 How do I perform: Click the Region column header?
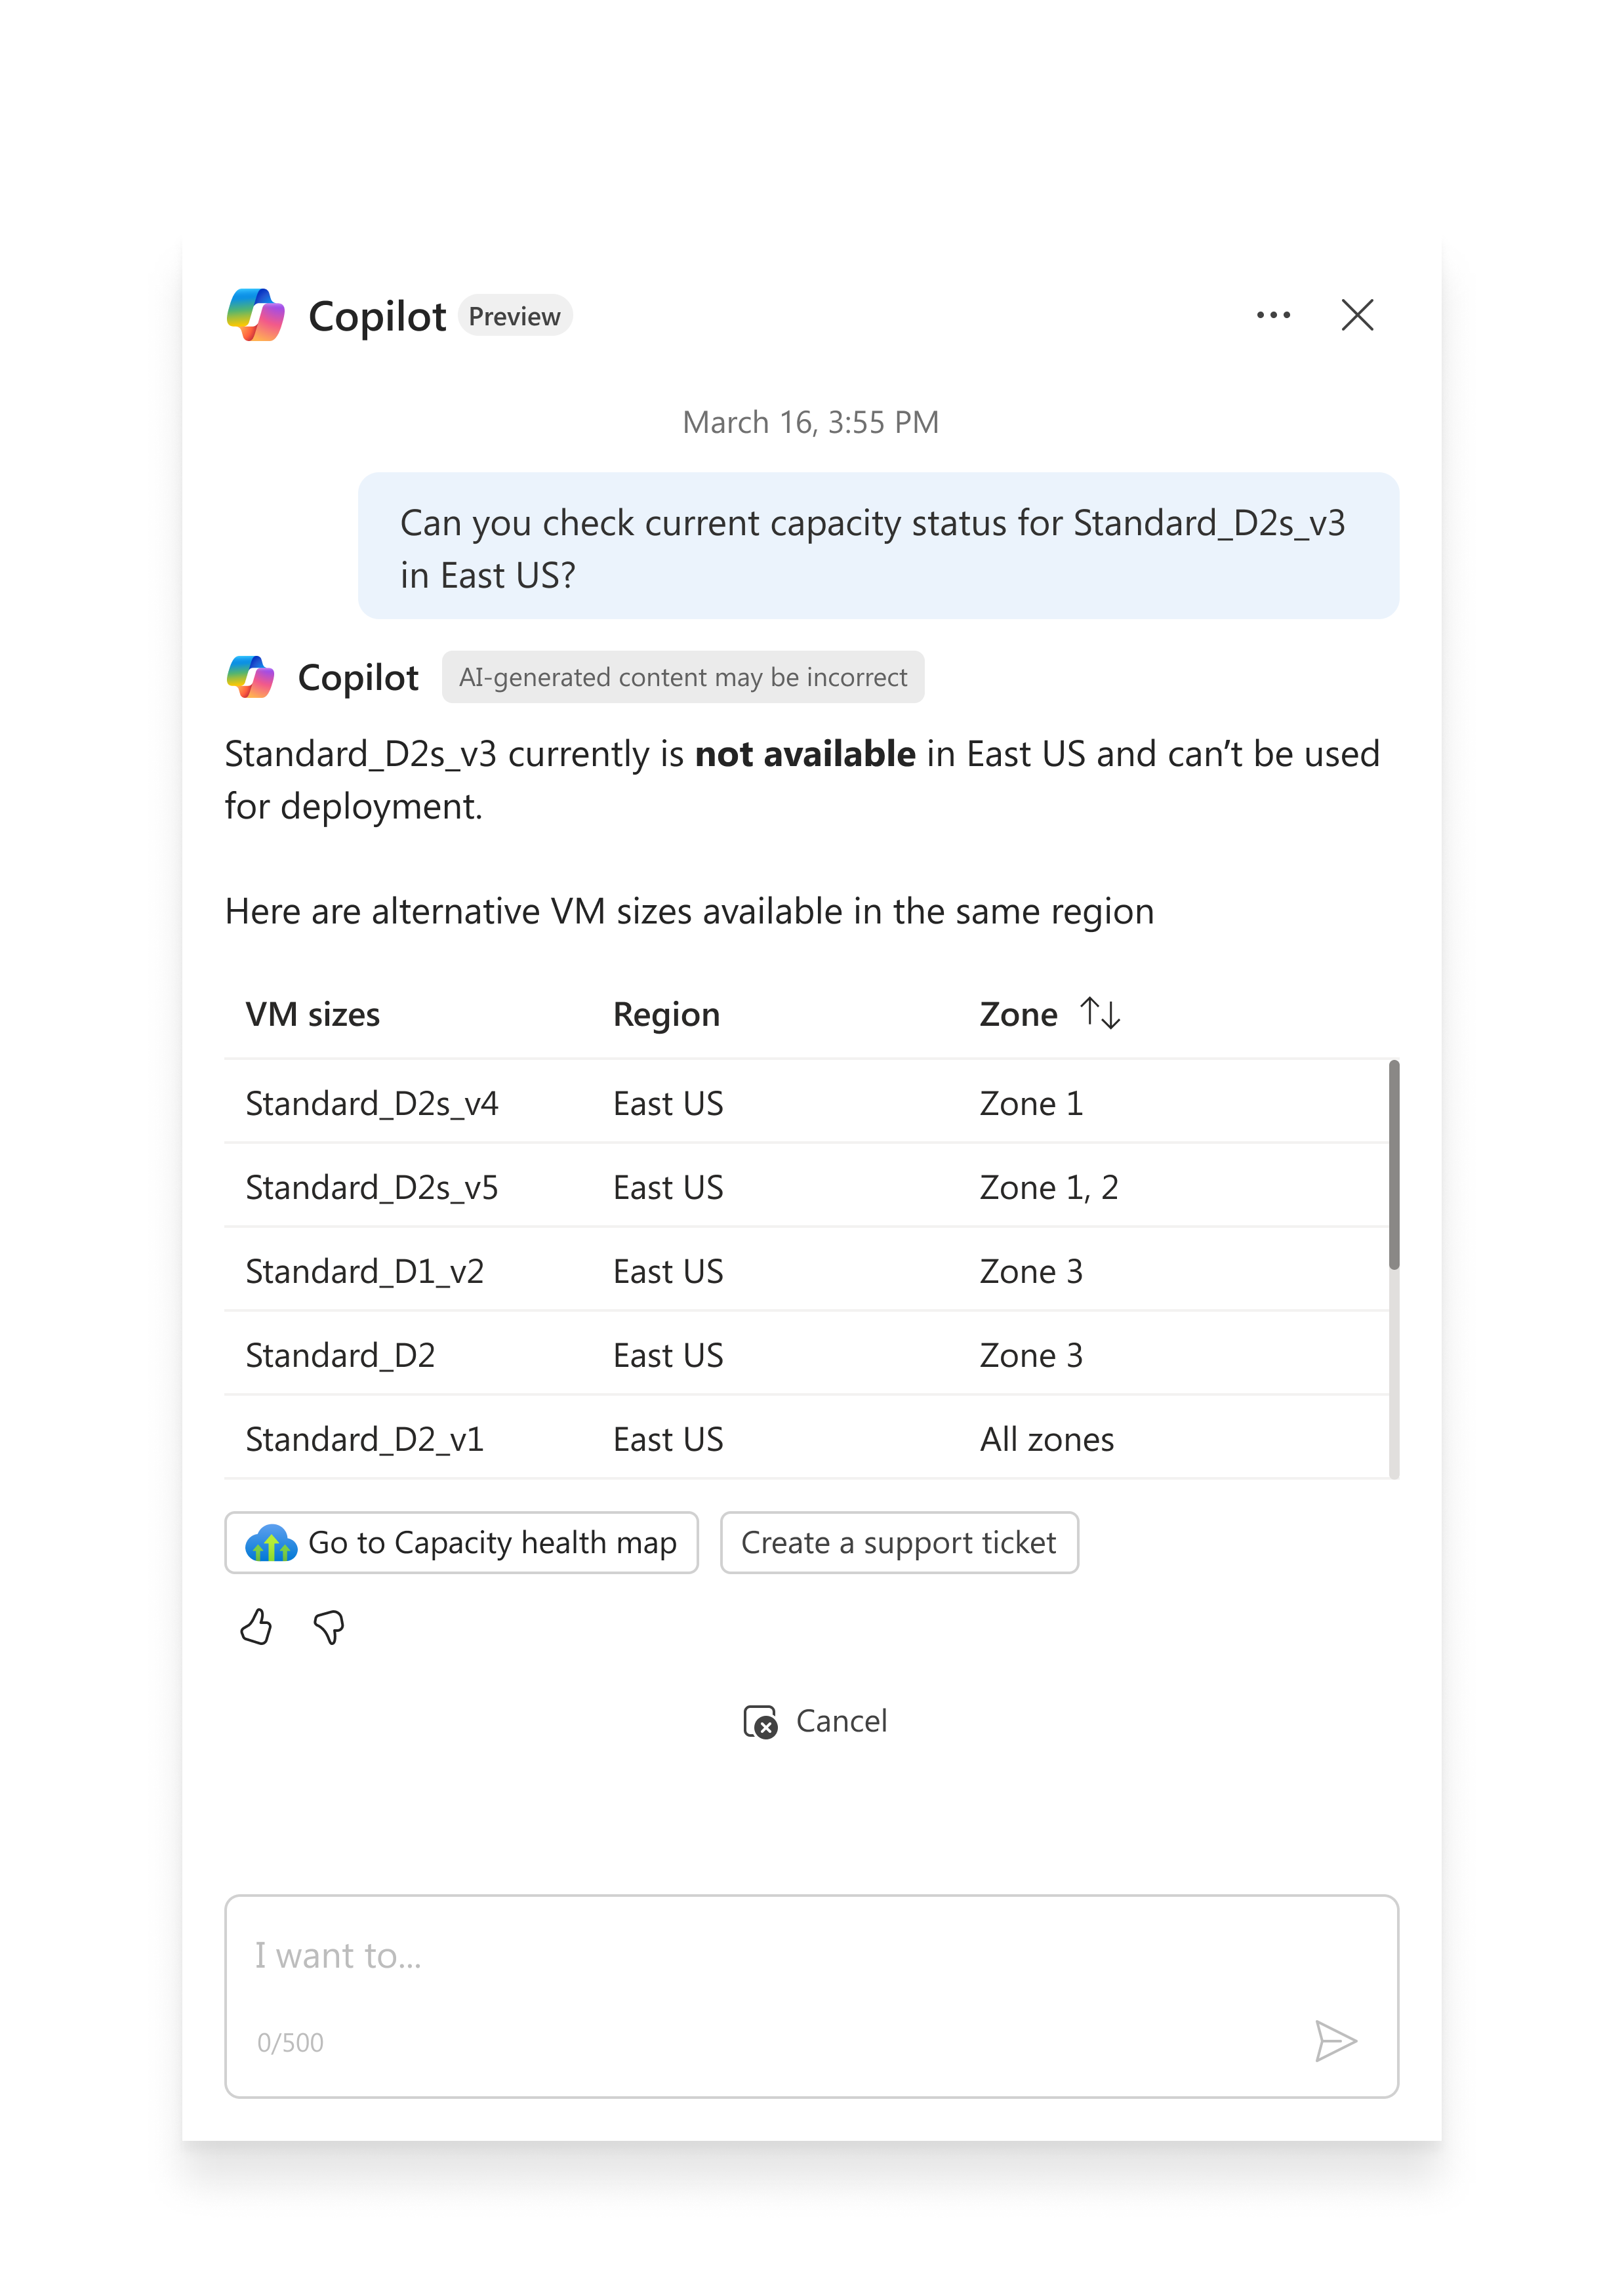pyautogui.click(x=666, y=1014)
